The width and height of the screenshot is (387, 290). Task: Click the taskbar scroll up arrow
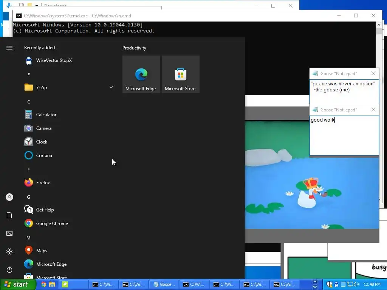[315, 282]
